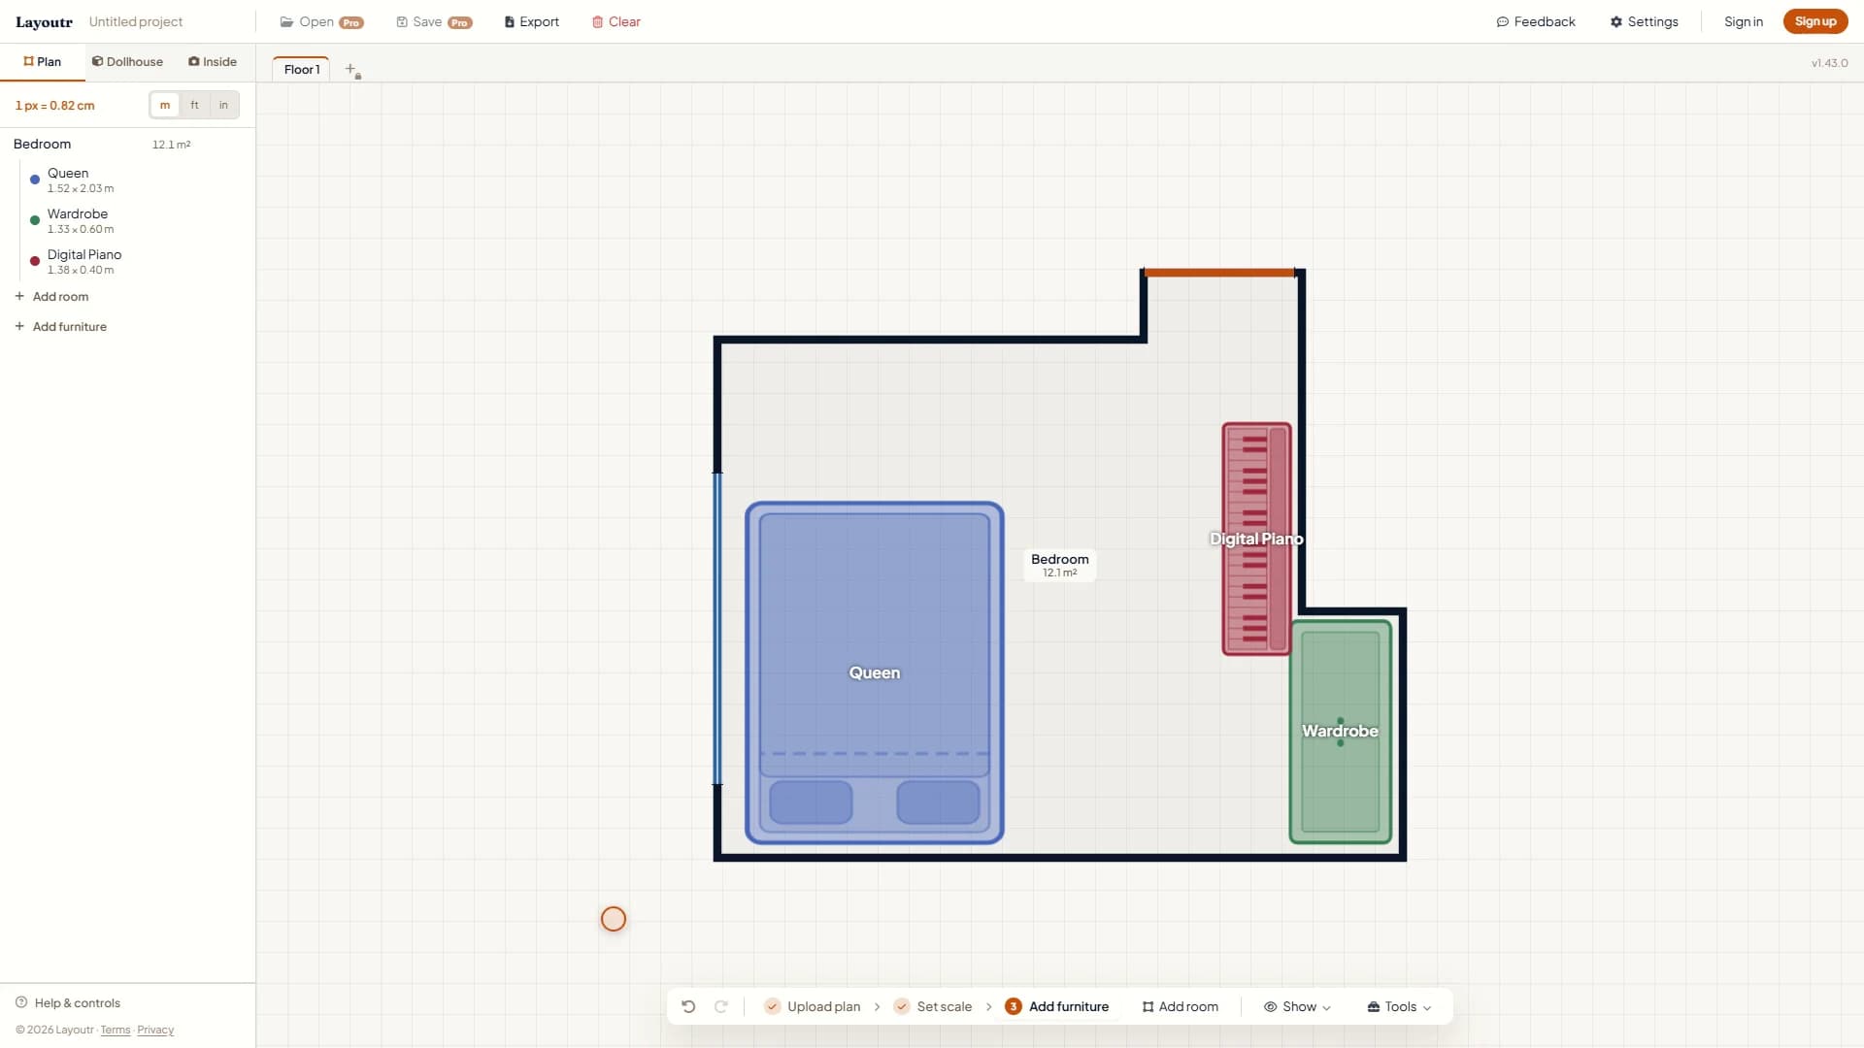Screen dimensions: 1864x1048
Task: Select the Floor 1 tab
Action: 302,70
